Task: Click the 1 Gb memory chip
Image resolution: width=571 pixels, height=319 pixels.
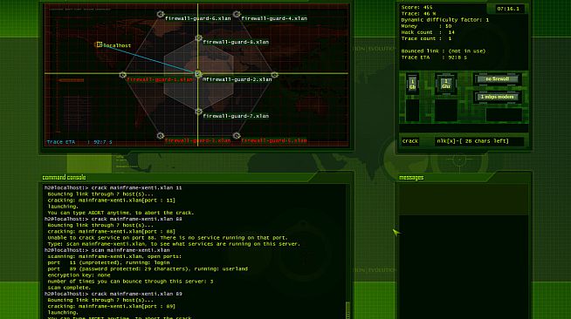Action: (x=412, y=84)
